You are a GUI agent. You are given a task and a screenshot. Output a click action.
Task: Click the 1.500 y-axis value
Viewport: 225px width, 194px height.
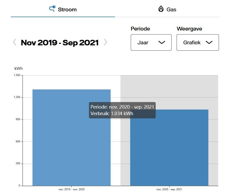(17, 75)
